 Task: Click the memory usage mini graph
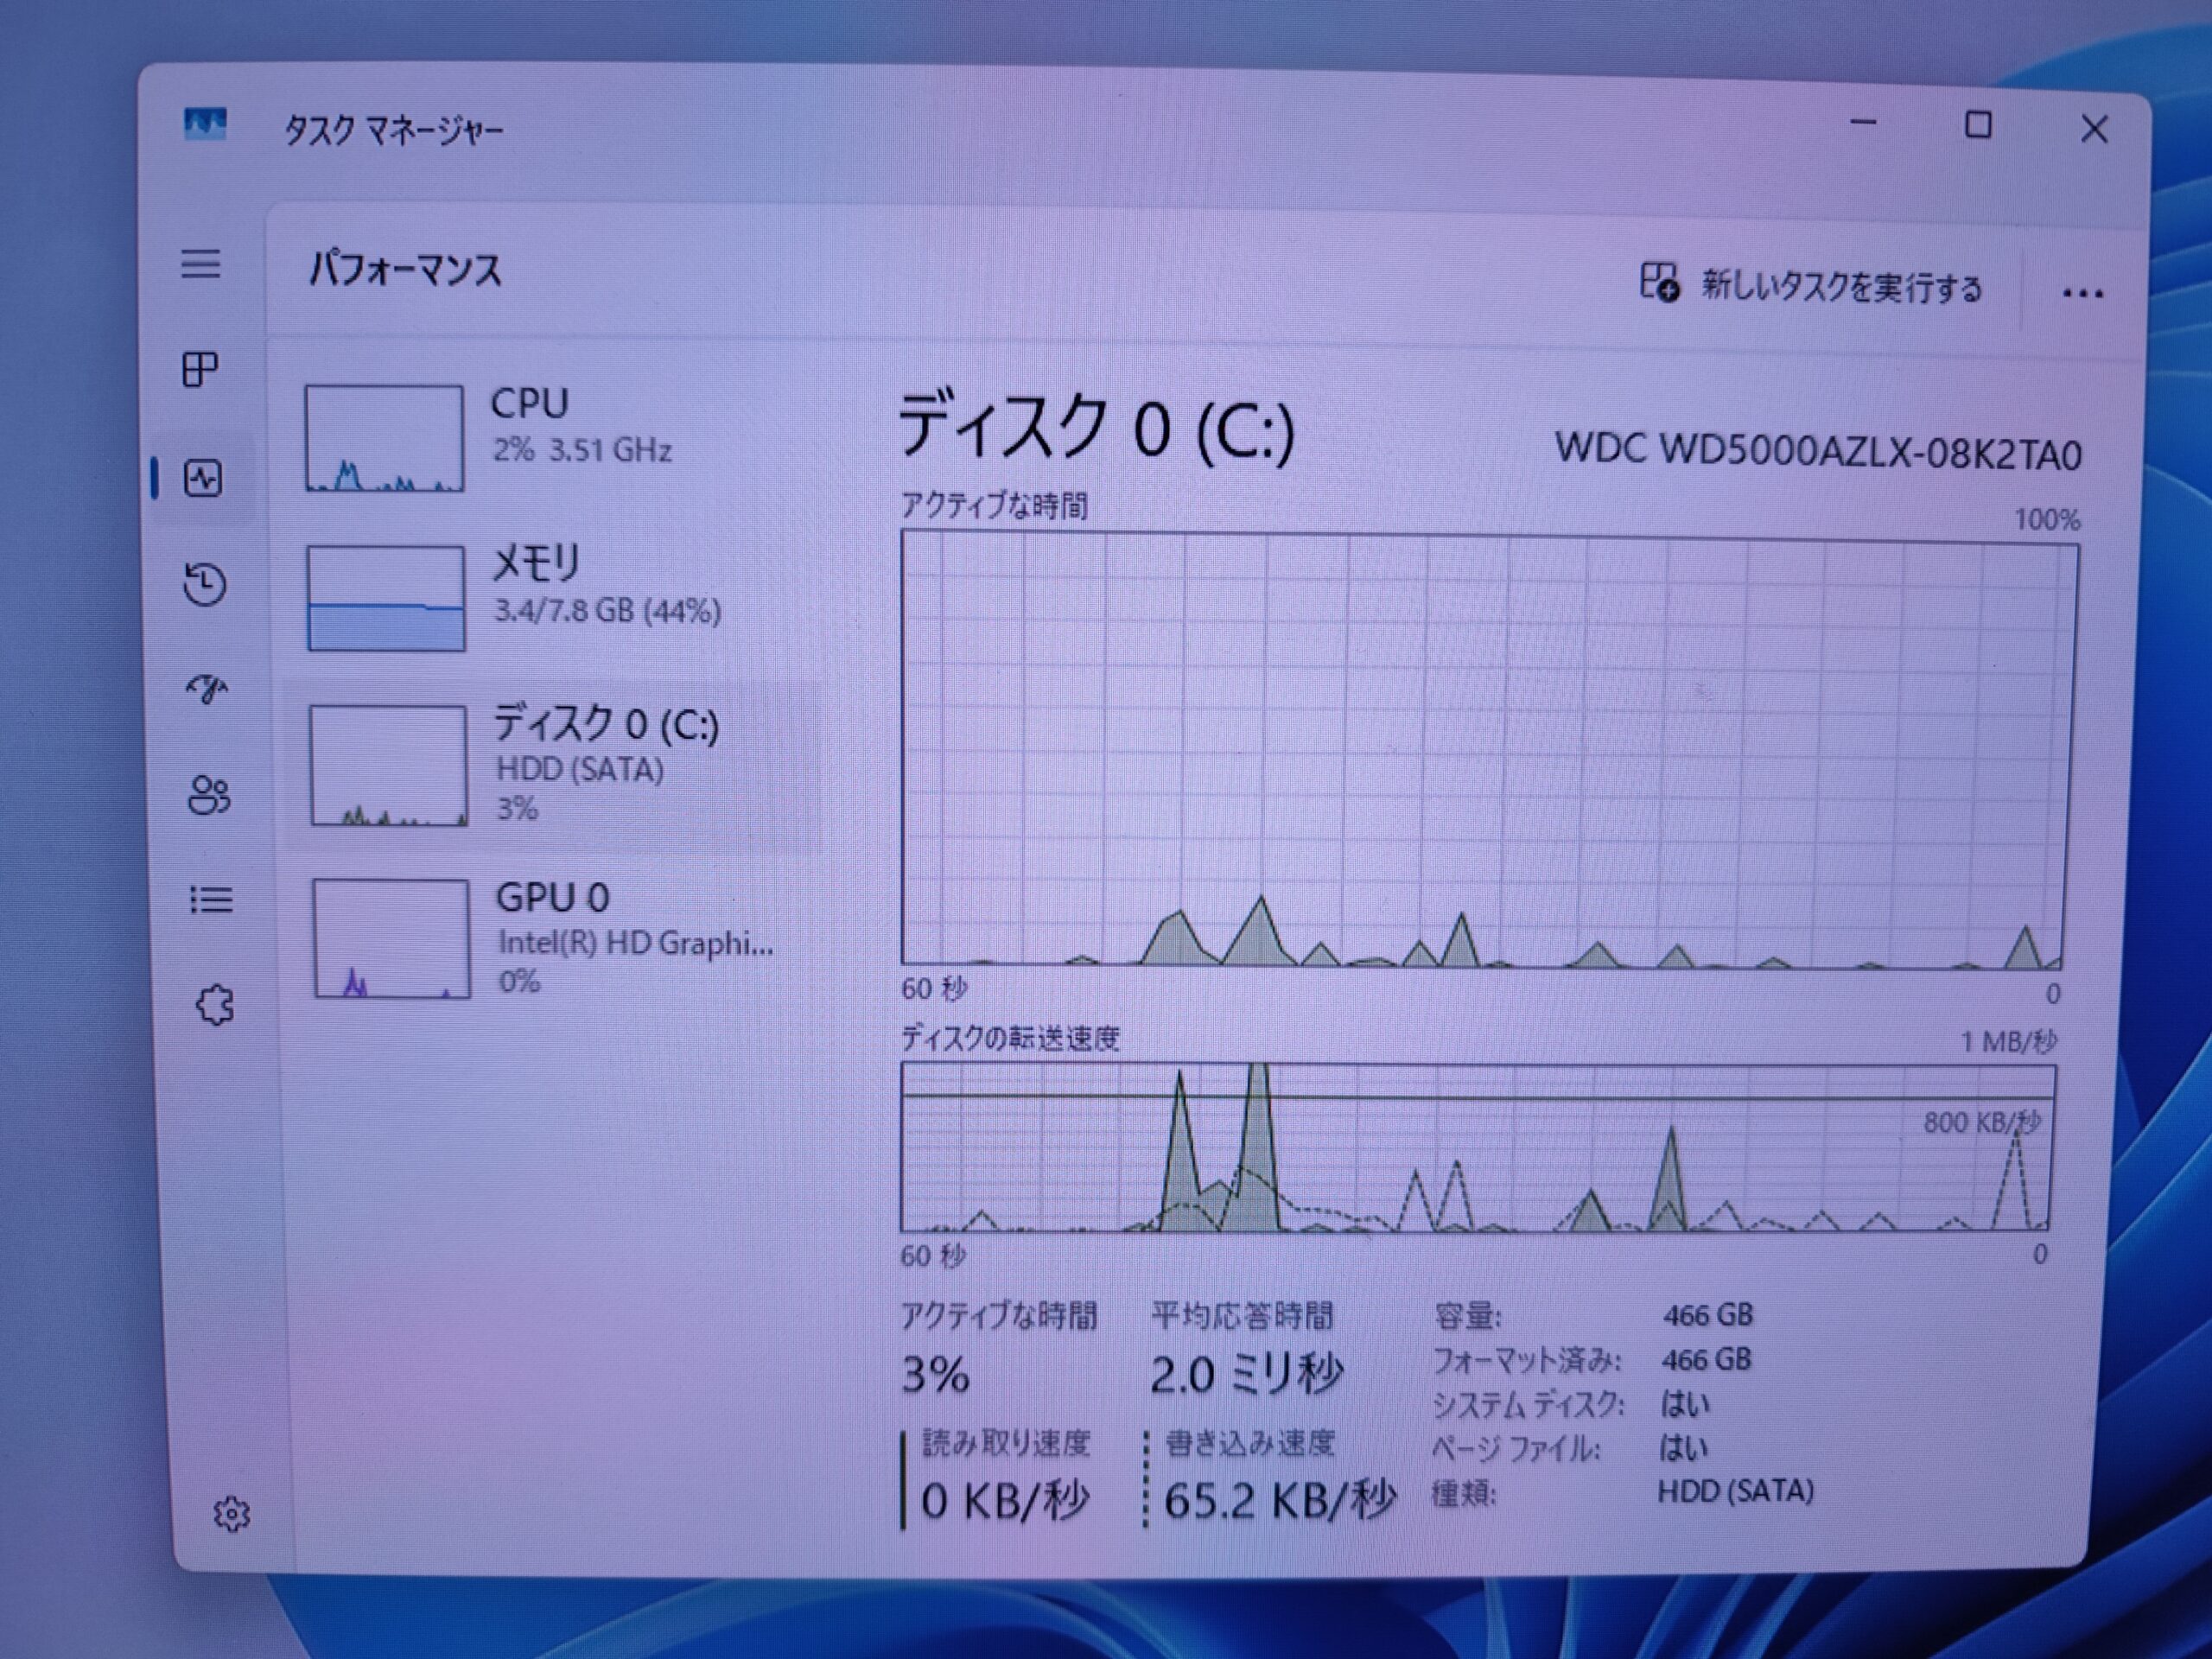[386, 598]
